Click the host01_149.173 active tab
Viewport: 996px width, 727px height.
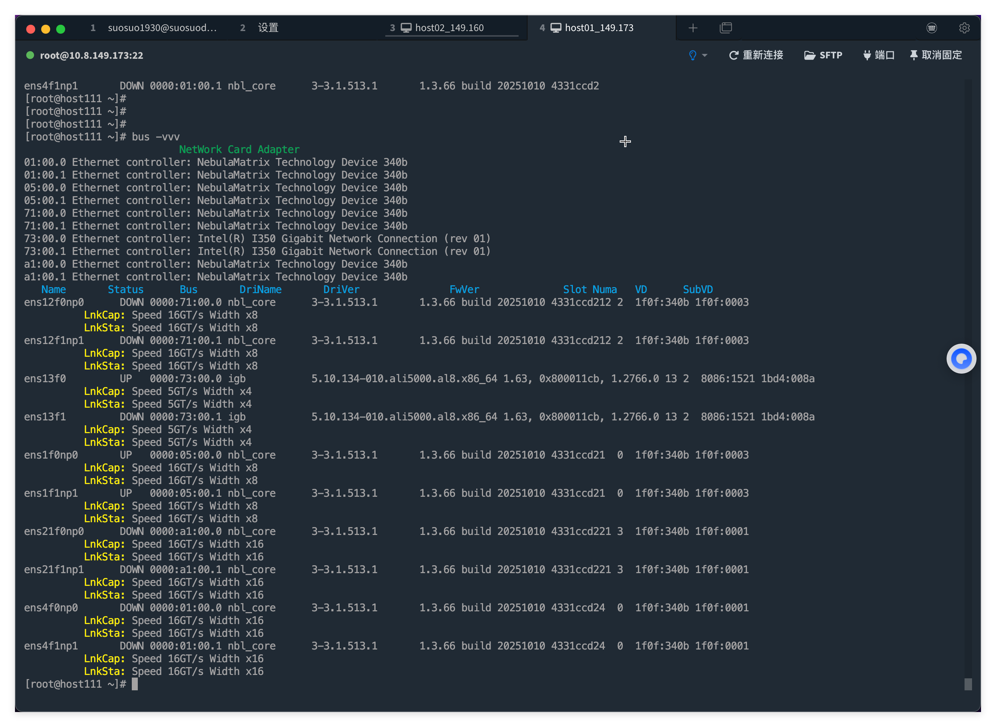(x=599, y=28)
